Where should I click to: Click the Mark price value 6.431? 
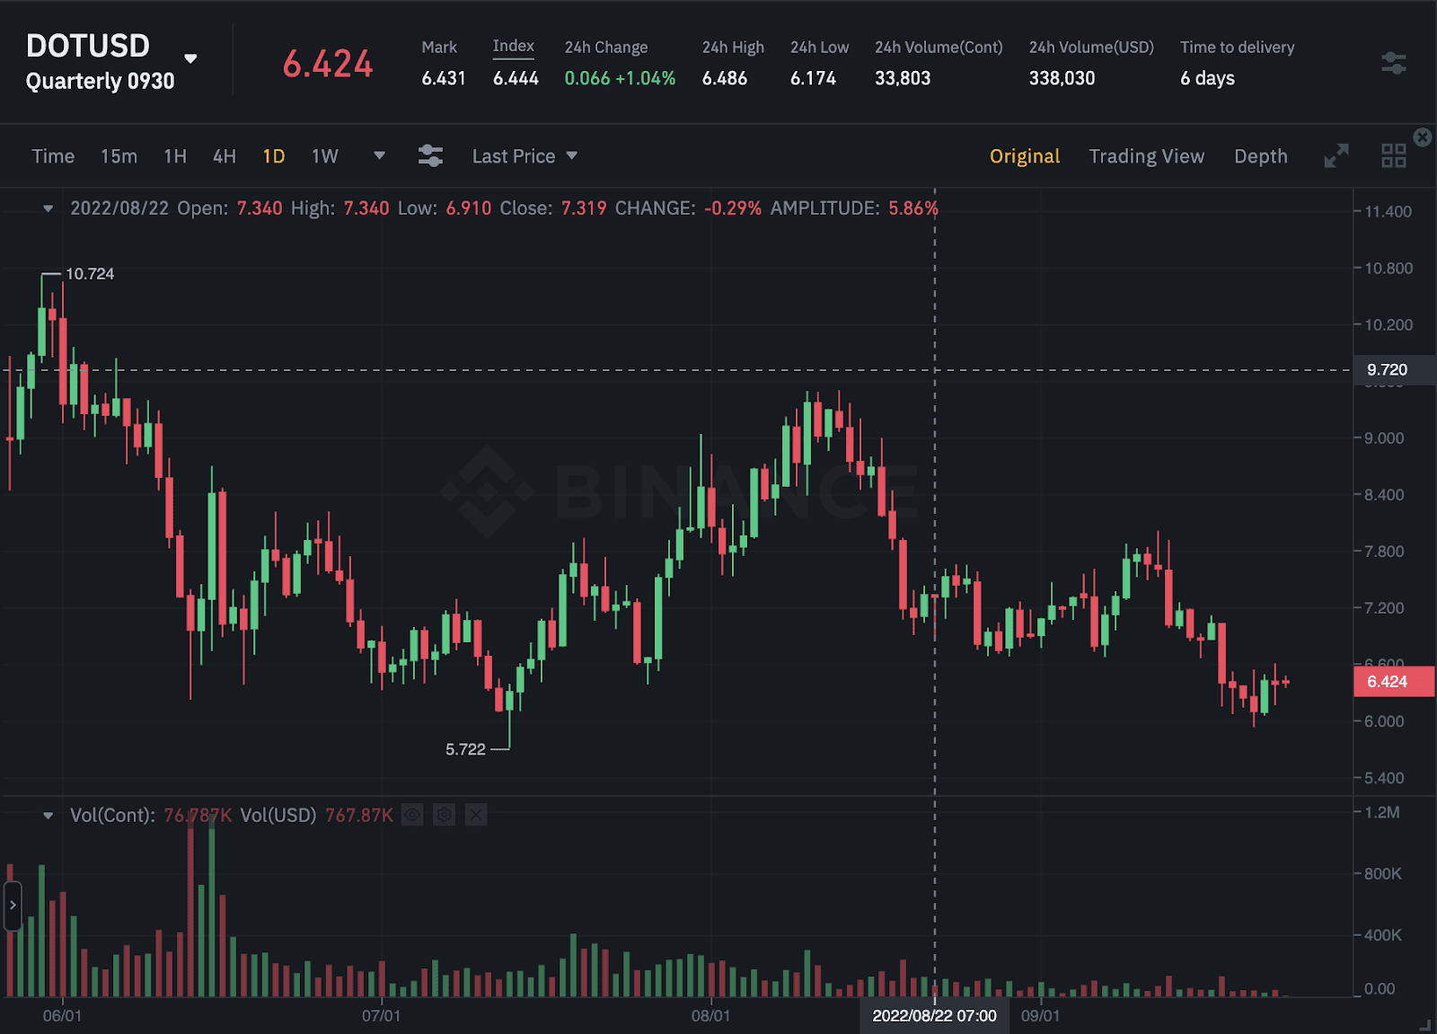444,78
